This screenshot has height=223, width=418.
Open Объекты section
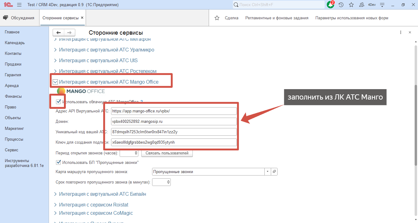point(13,118)
